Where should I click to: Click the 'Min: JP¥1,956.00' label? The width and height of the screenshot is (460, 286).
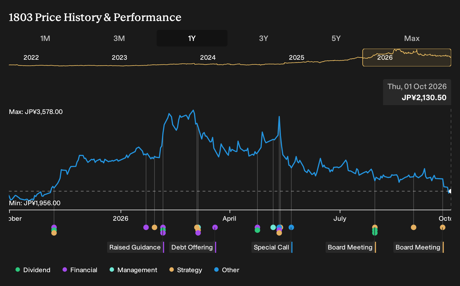(35, 203)
